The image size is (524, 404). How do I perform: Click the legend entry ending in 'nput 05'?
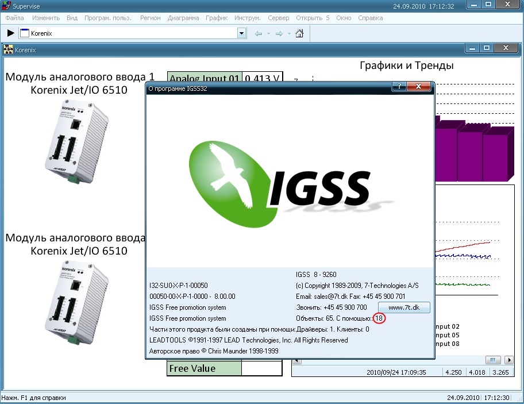(x=448, y=335)
